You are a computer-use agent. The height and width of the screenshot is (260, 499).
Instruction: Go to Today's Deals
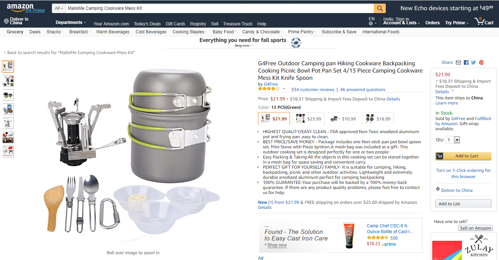[147, 24]
